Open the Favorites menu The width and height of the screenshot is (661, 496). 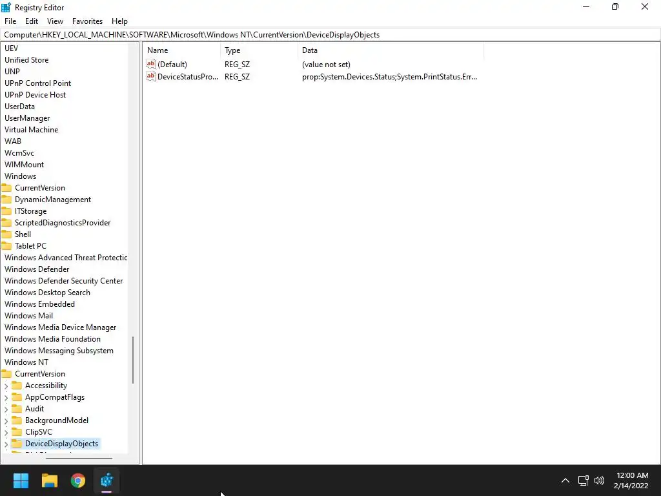87,21
